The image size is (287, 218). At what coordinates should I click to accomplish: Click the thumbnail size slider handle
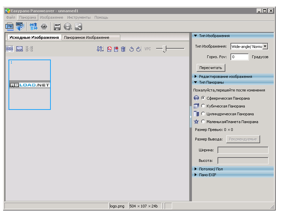click(164, 49)
